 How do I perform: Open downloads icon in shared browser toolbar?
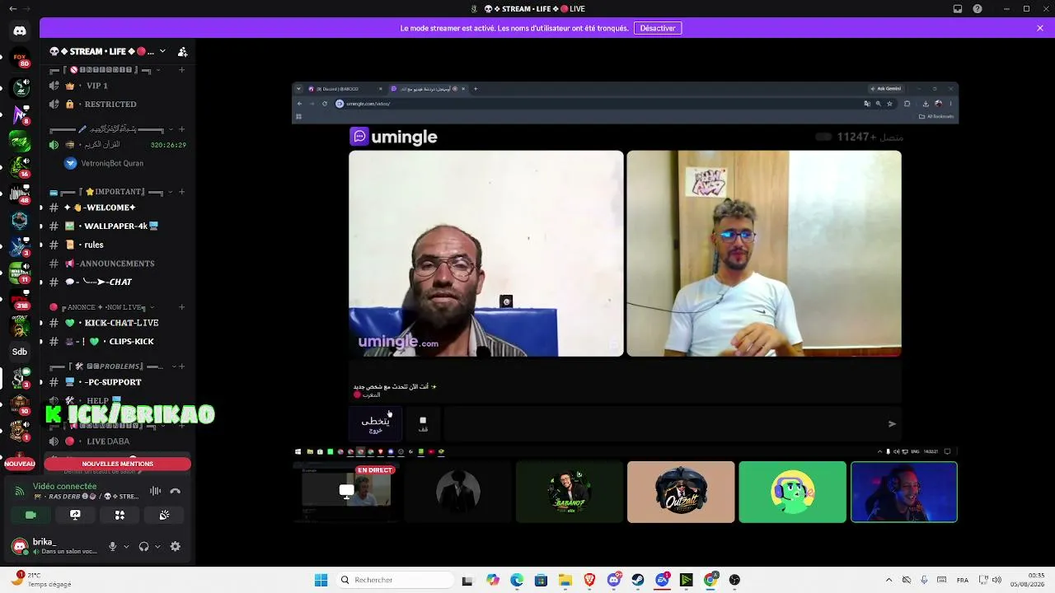[926, 104]
